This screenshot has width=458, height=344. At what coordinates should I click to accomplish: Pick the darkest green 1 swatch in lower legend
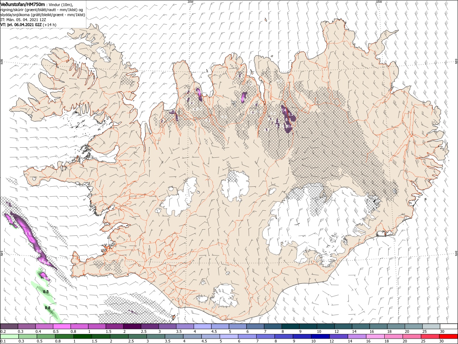[83, 336]
